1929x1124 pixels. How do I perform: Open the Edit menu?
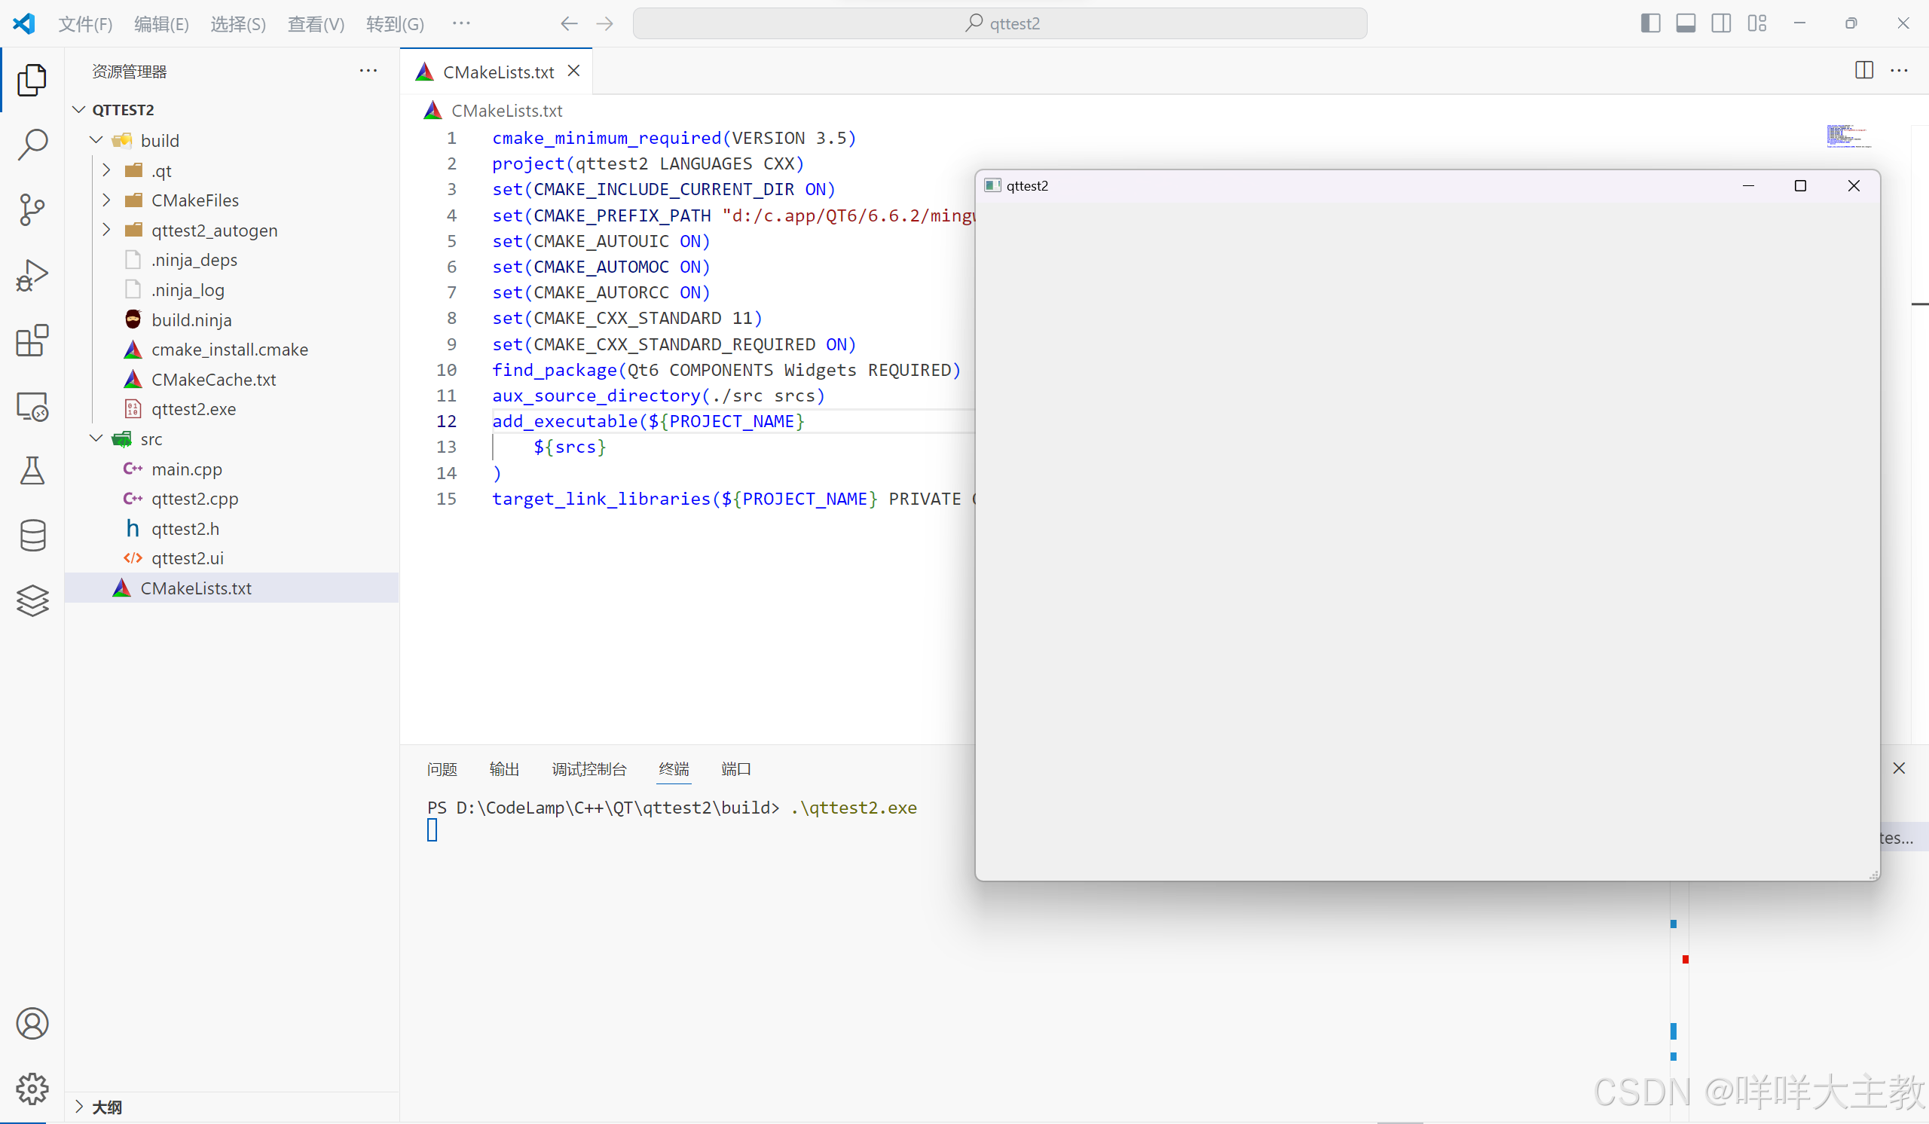[161, 23]
